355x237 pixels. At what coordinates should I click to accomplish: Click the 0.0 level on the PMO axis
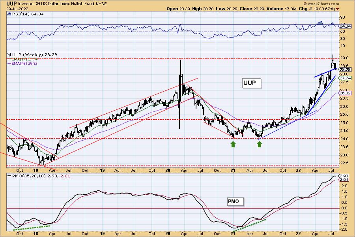coord(344,208)
